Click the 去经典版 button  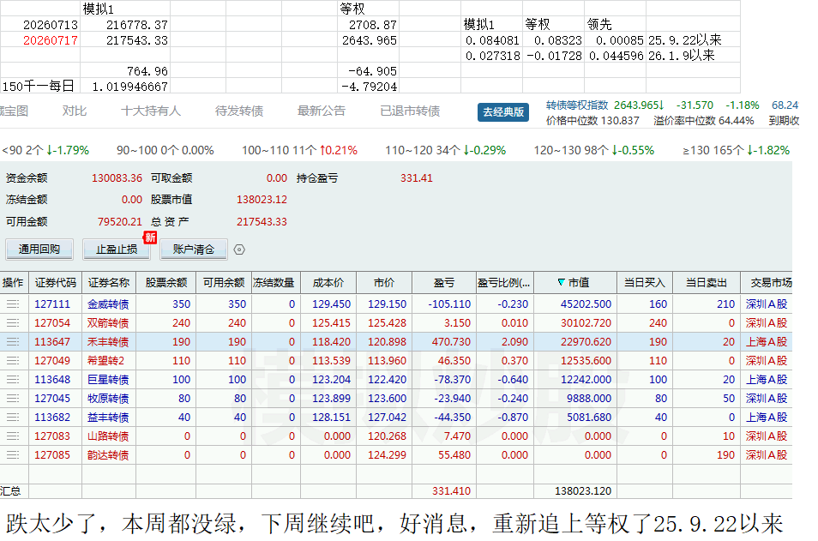pyautogui.click(x=503, y=112)
